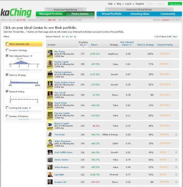Image resolution: width=183 pixels, height=187 pixels.
Task: Click the kaChing logo
Action: 16,13
